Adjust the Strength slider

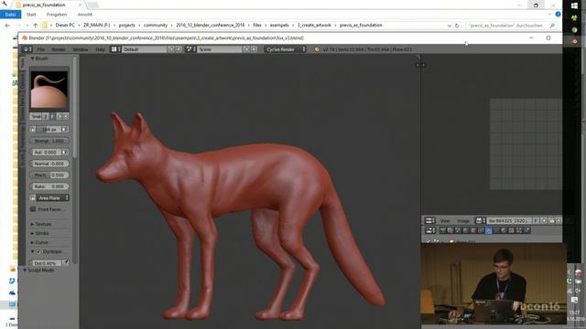pos(49,141)
